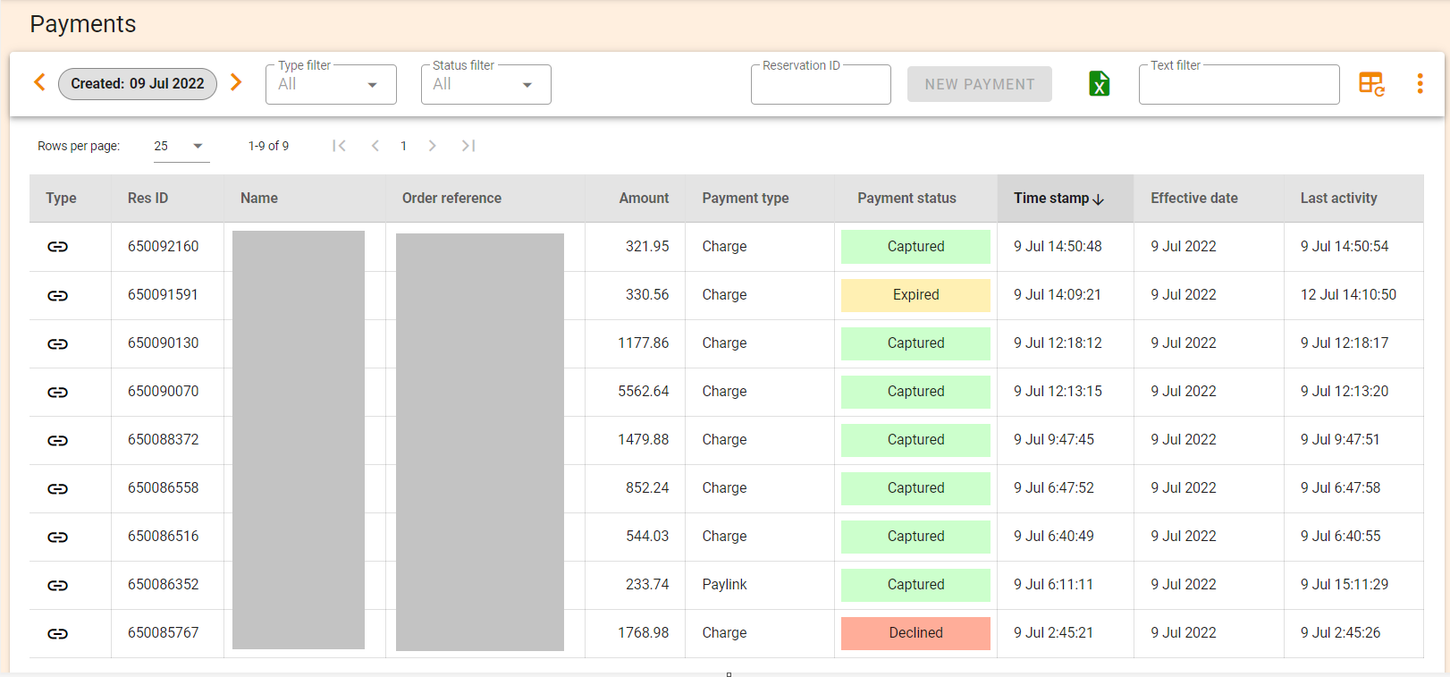Image resolution: width=1450 pixels, height=677 pixels.
Task: Open the three-dot more options menu
Action: (1420, 84)
